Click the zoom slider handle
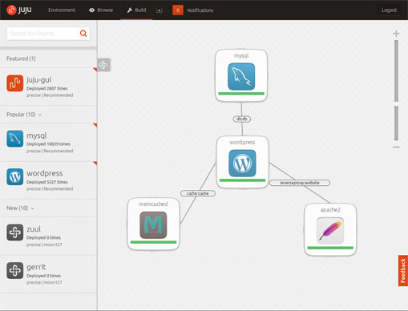Screen dimensions: 408x311 pos(396,104)
